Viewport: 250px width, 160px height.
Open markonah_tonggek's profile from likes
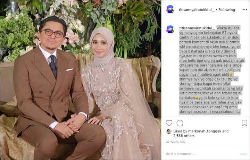(205, 131)
